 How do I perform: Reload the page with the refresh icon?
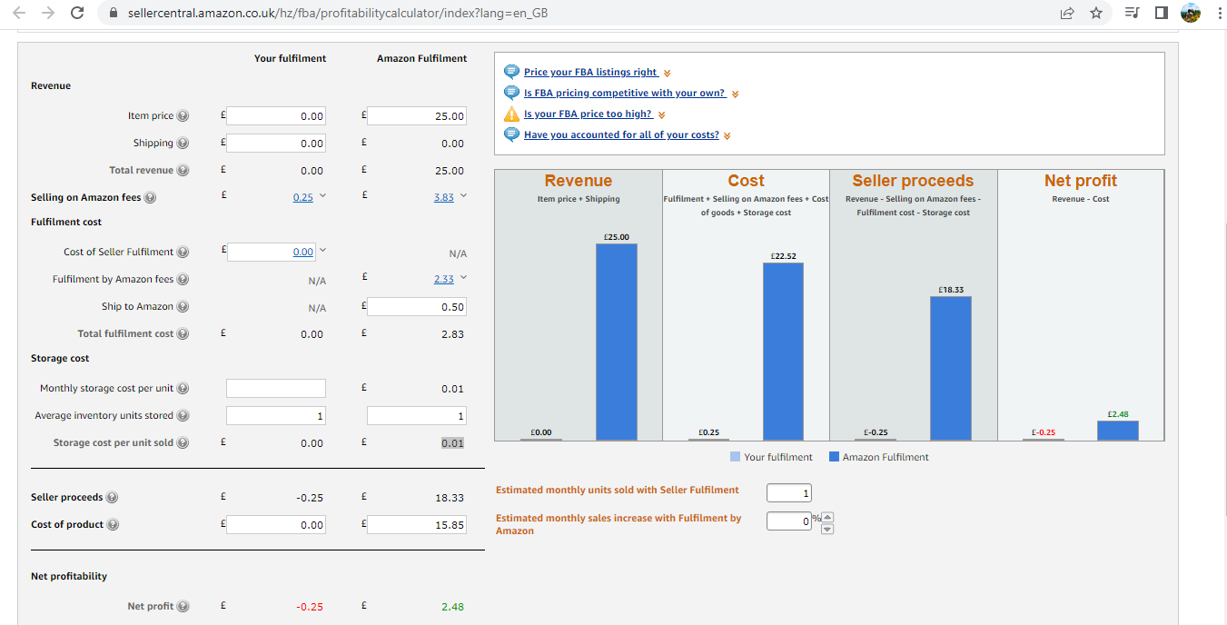click(77, 14)
